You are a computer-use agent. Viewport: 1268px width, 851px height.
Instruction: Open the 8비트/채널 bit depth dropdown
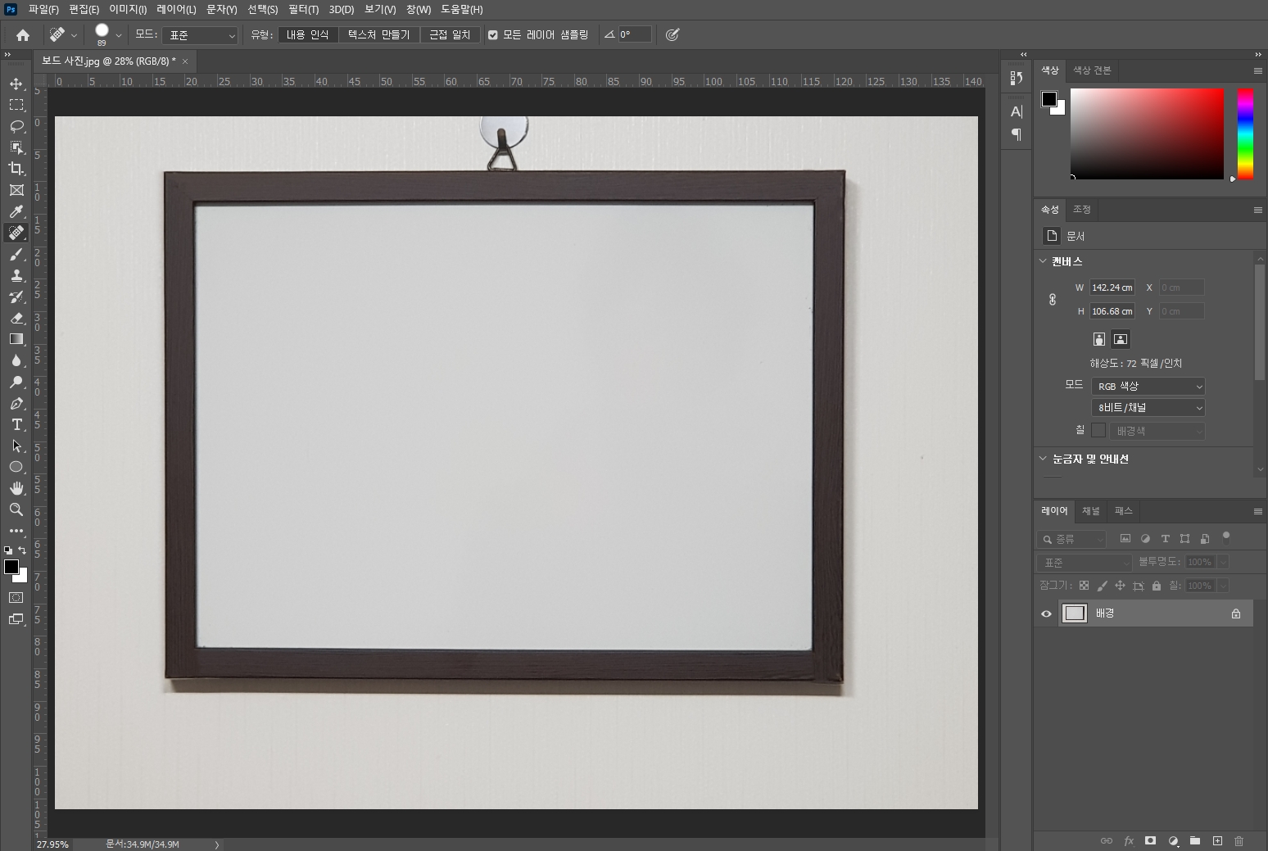(x=1148, y=407)
